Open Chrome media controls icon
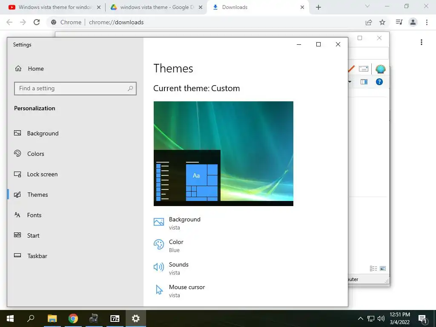436x327 pixels. point(399,22)
